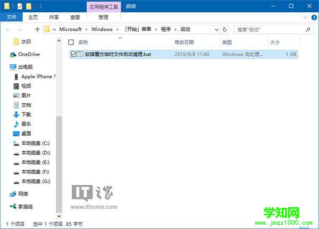Select the file 软媒魔方临时文件自动清理.bat
This screenshot has height=229, width=319.
[x=118, y=54]
